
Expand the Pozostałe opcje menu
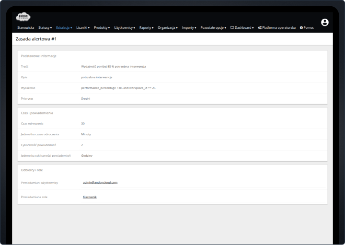(x=213, y=28)
